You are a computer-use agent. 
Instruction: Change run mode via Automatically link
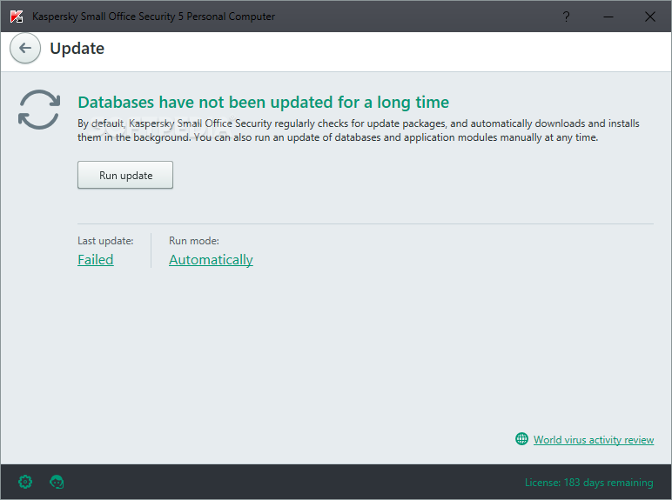point(211,259)
